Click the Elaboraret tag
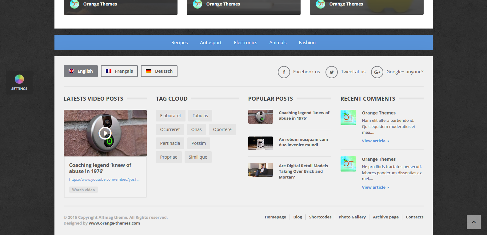 170,116
